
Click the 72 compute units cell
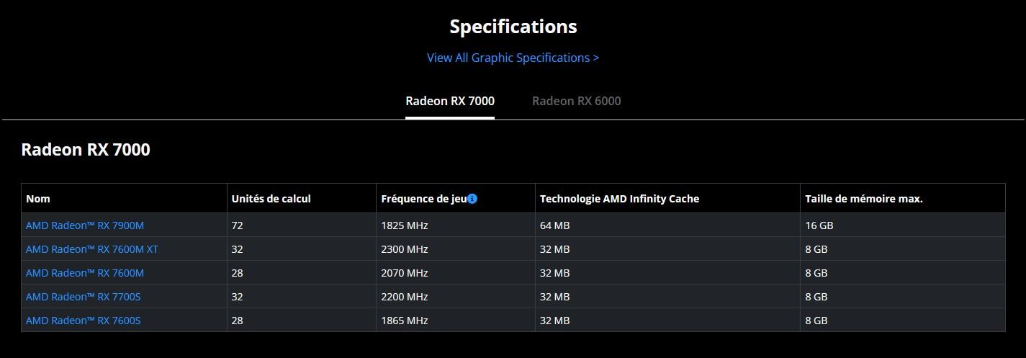[238, 225]
